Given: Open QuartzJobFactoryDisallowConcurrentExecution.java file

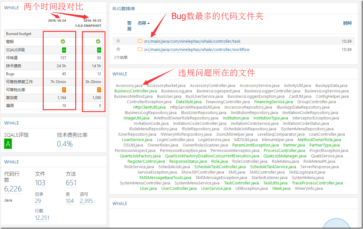Looking at the screenshot, I should (212, 156).
